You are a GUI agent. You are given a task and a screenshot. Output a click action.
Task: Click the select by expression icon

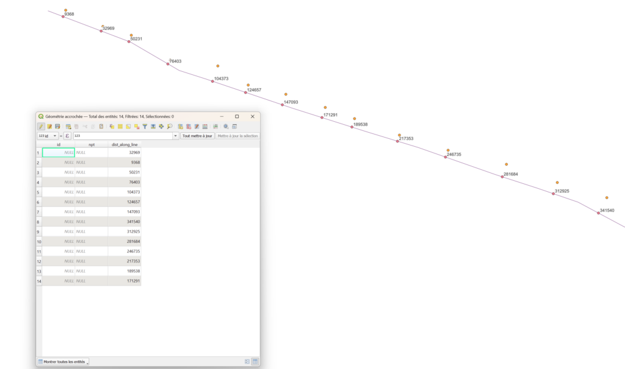(112, 126)
